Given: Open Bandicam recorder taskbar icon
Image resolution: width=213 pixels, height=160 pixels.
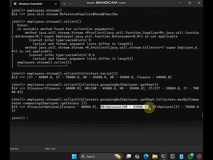Looking at the screenshot, I should click(x=199, y=156).
